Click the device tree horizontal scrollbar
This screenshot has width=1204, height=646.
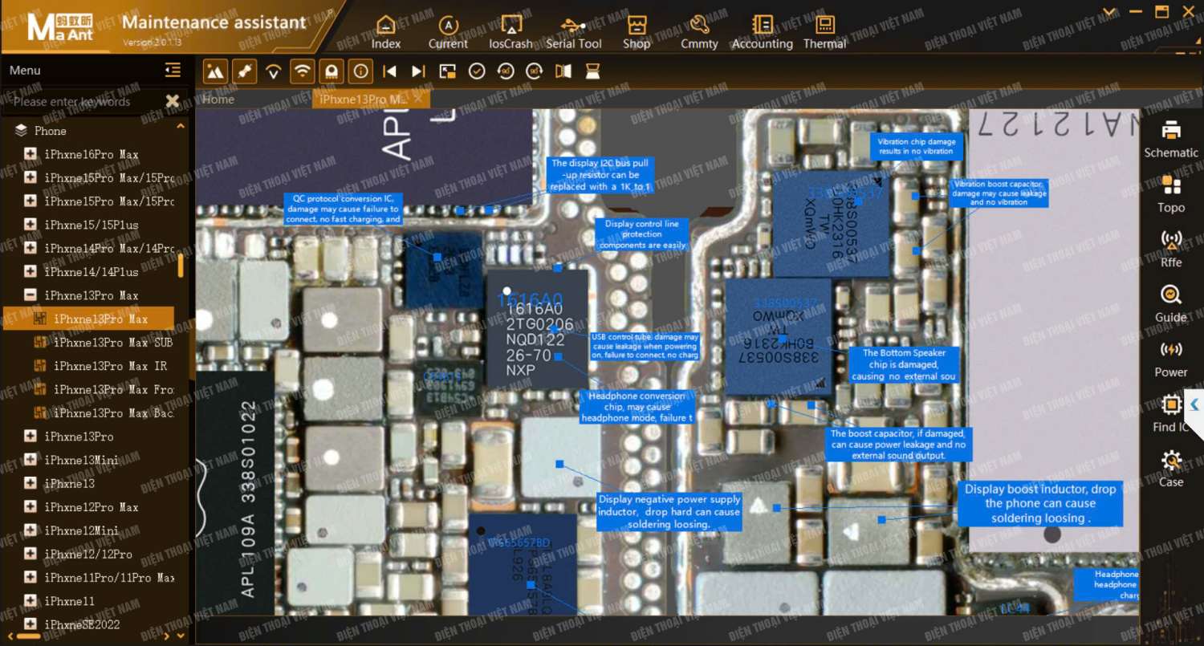[29, 636]
